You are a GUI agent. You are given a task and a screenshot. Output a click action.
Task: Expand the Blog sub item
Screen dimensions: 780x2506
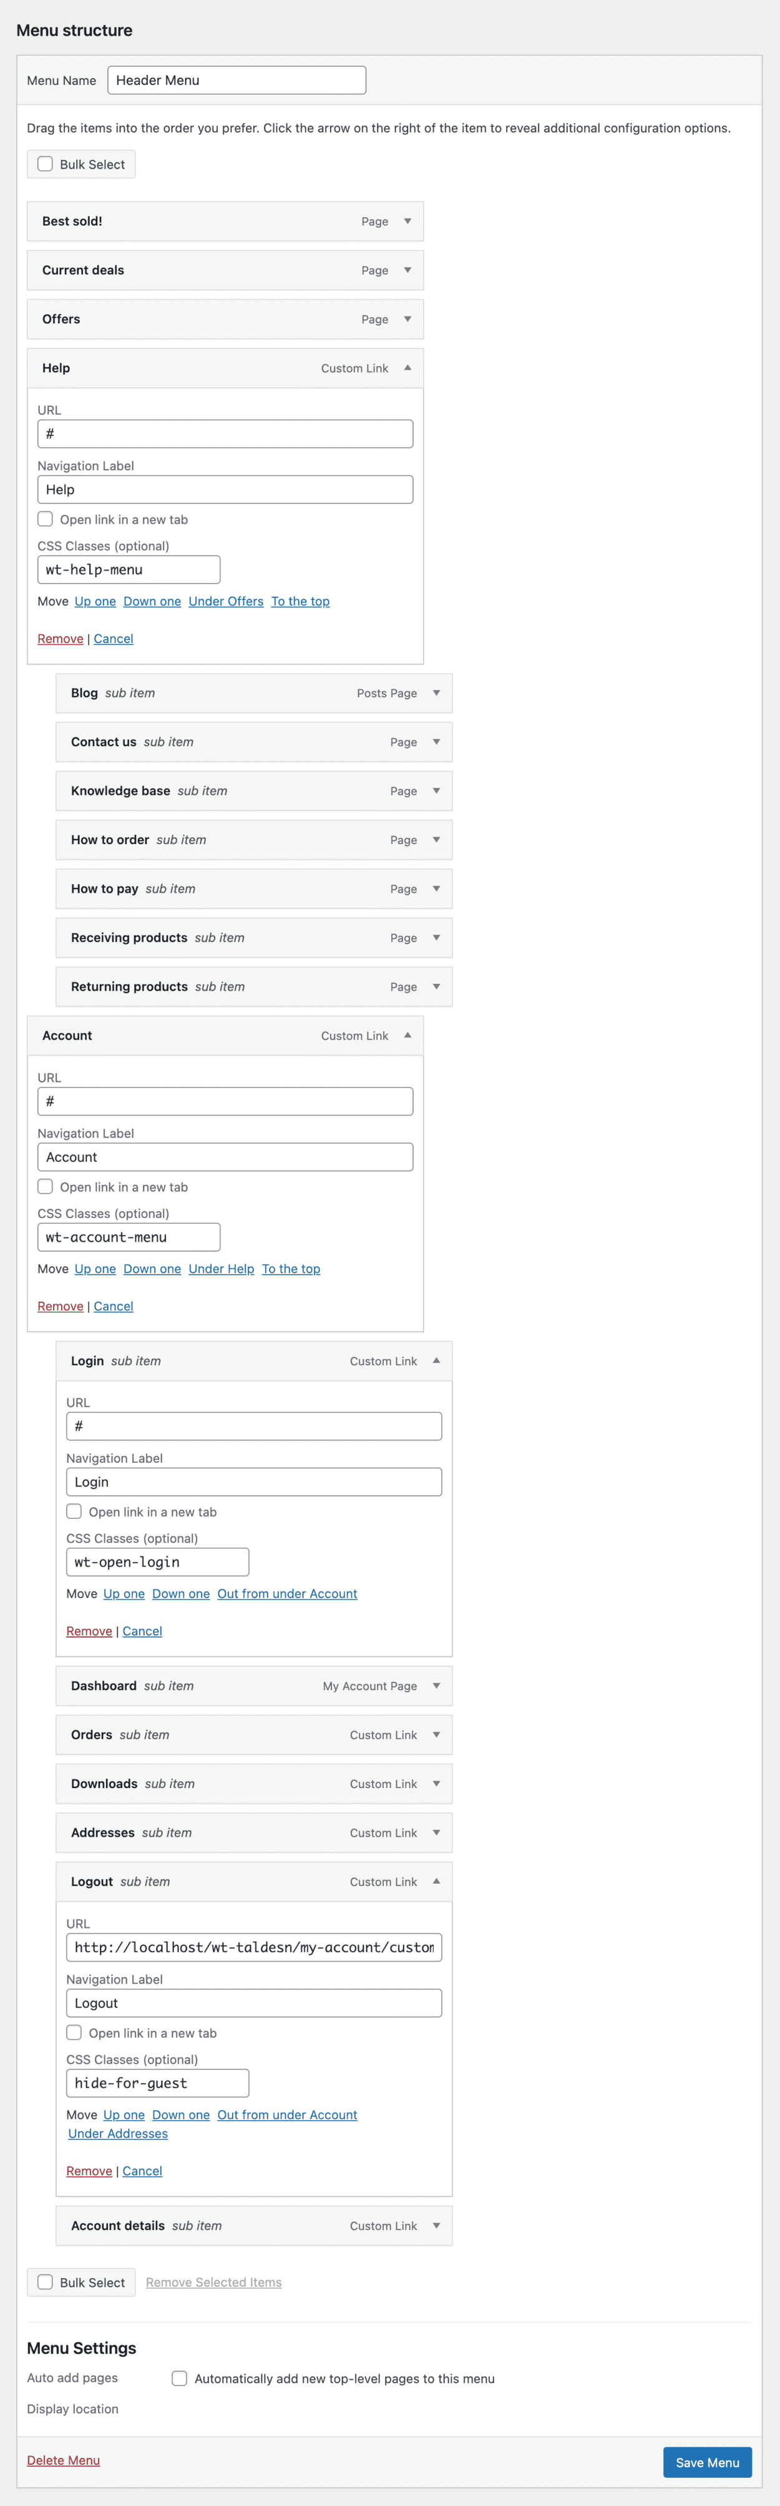[x=436, y=692]
